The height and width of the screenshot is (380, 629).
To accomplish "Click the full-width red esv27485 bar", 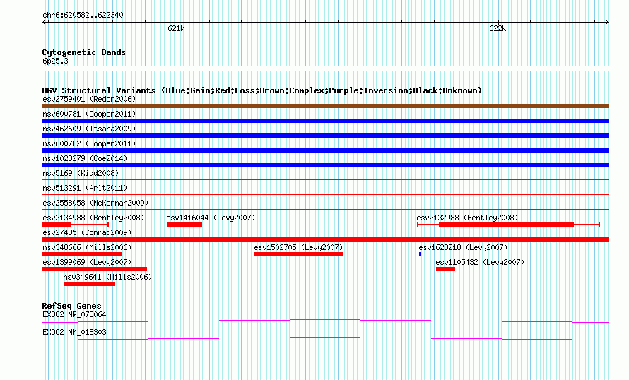I will click(x=325, y=239).
